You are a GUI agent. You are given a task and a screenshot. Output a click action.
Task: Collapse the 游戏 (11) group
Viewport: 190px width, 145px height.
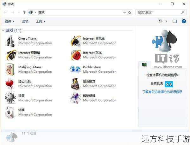click(x=3, y=30)
